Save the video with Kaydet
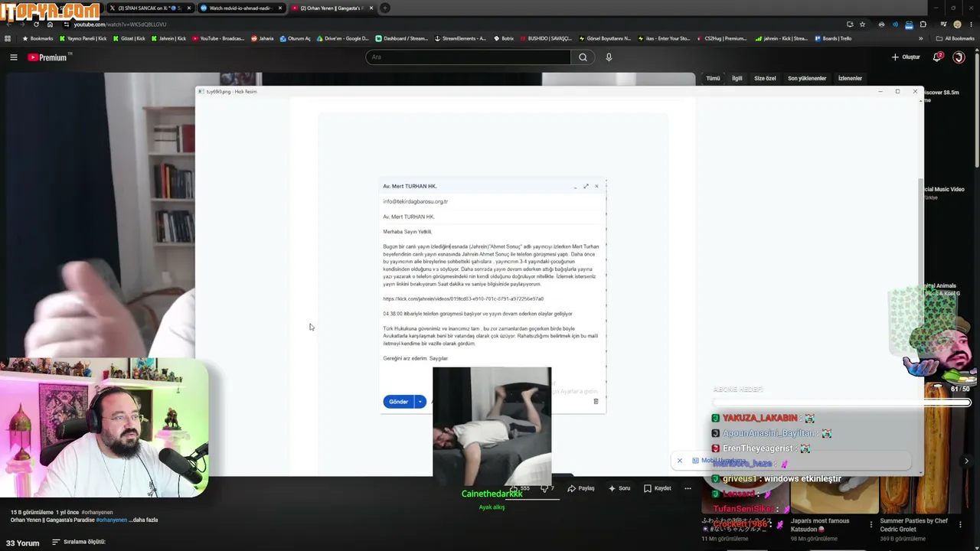The width and height of the screenshot is (980, 551). [x=658, y=488]
